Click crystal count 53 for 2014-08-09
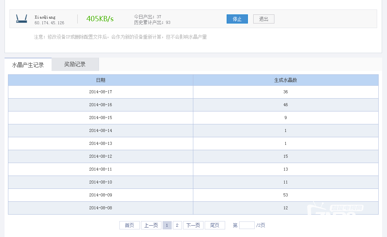 [x=285, y=195]
